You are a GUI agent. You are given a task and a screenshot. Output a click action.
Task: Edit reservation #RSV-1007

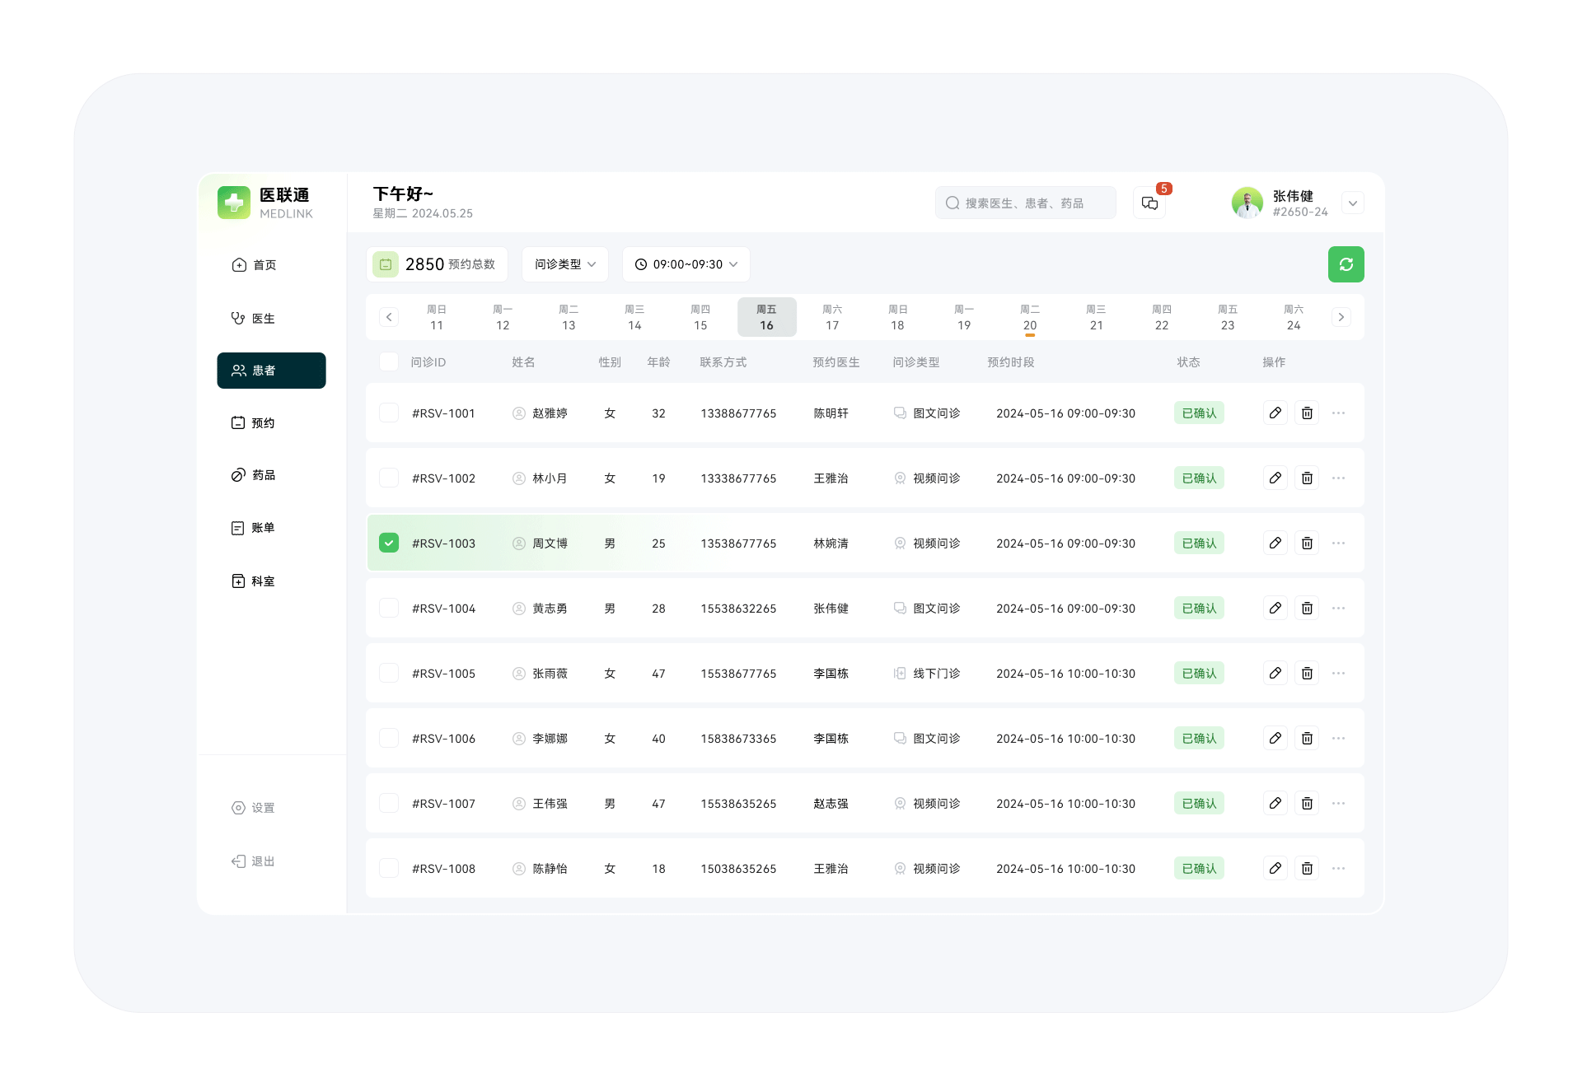click(x=1275, y=803)
